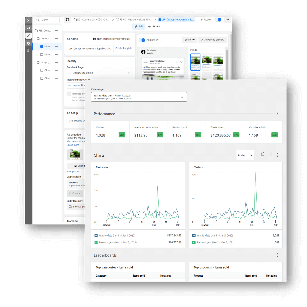307x307 pixels.
Task: Select the Edit tab
Action: (x=139, y=26)
